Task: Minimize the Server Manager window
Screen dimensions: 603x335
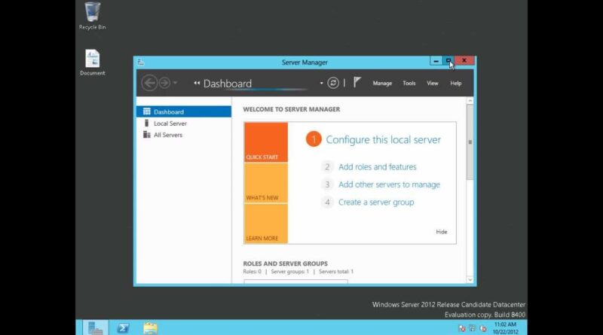Action: pyautogui.click(x=436, y=61)
